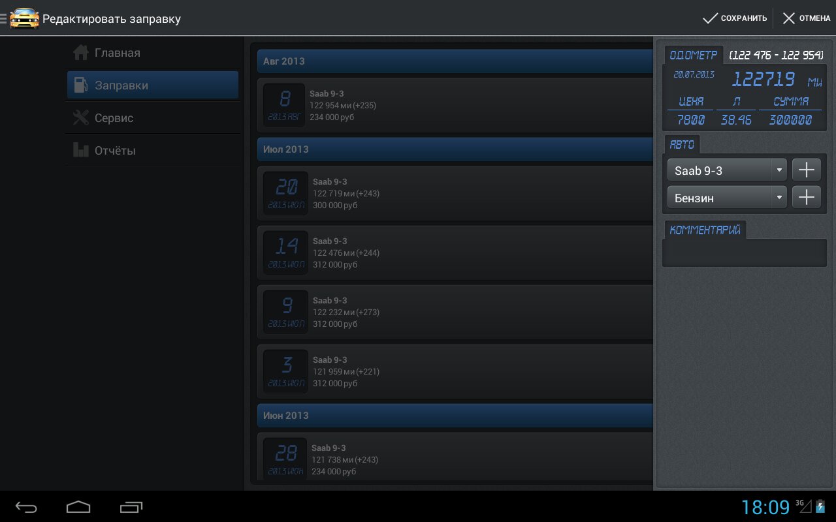
Task: Tap the X icon to cancel
Action: pyautogui.click(x=789, y=18)
